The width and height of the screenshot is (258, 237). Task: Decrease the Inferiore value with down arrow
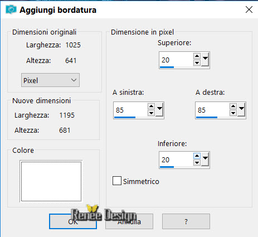point(197,163)
